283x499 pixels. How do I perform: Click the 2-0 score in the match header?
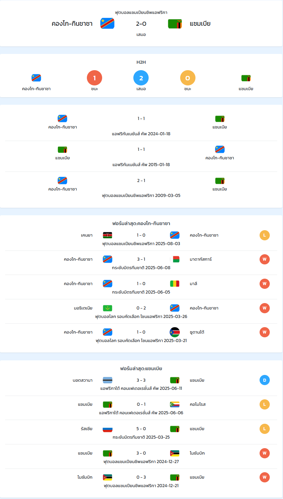pos(141,24)
